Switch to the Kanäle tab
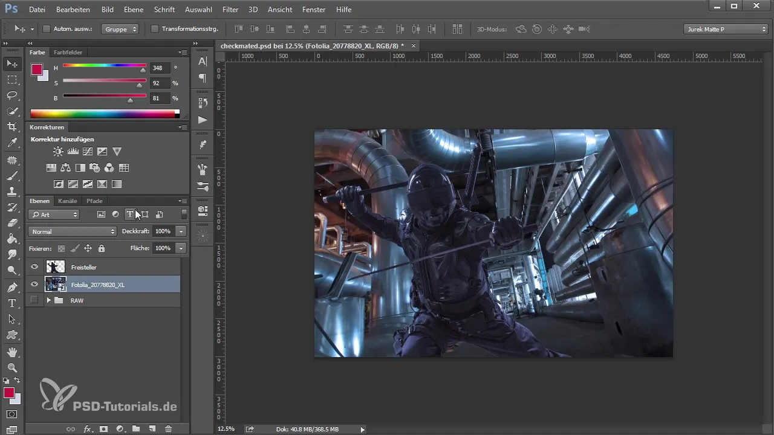 click(x=68, y=201)
